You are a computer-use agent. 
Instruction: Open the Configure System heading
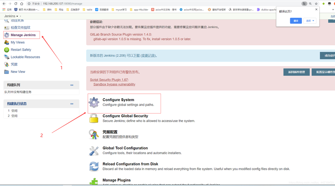coord(118,100)
